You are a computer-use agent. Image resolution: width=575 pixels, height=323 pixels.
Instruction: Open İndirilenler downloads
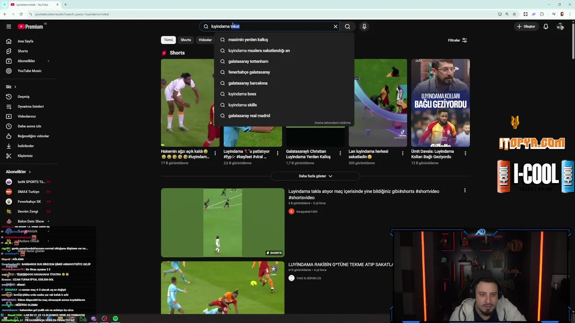pyautogui.click(x=26, y=146)
